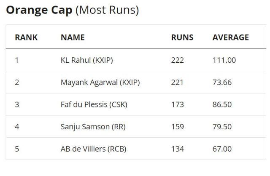Click the RANK column header
Viewport: 270px width, 176px height.
pos(26,37)
